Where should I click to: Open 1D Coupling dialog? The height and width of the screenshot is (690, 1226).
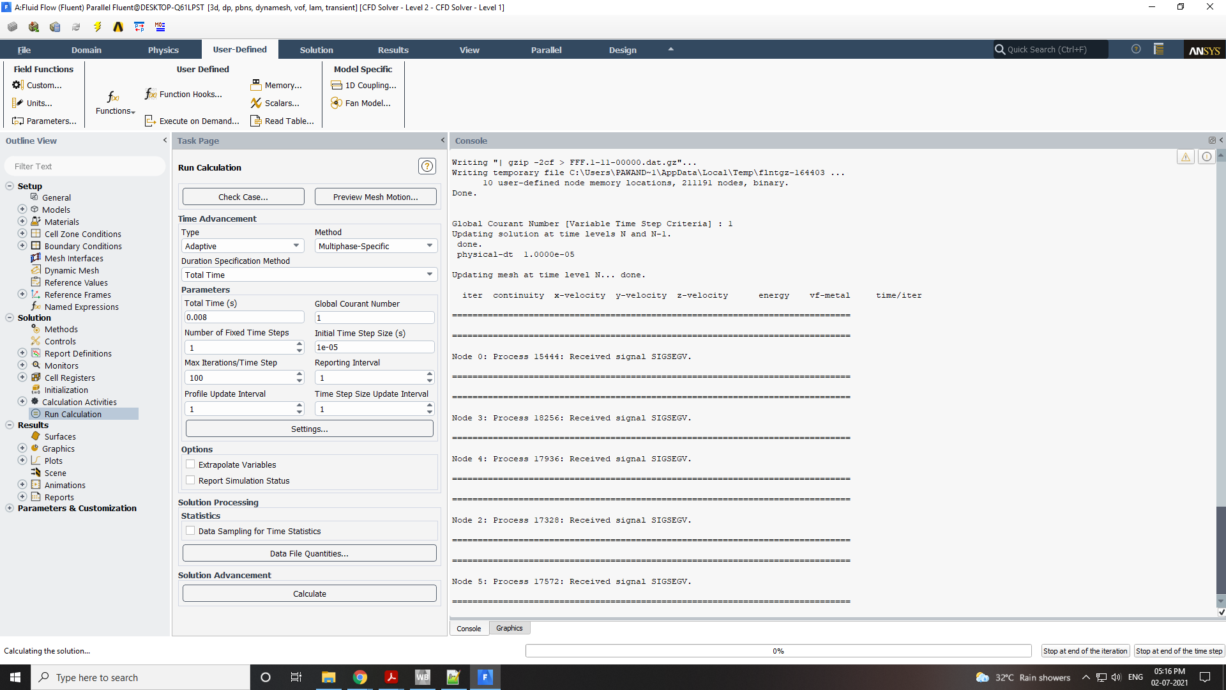click(x=364, y=85)
